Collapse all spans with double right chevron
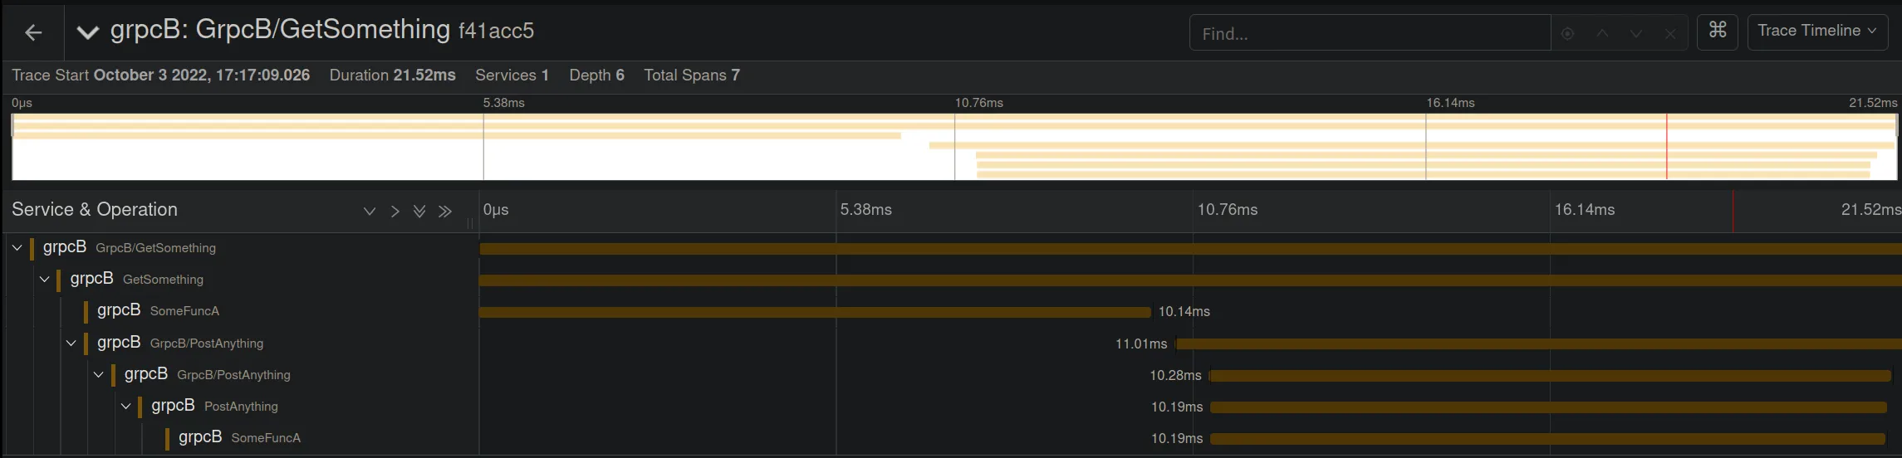 click(x=445, y=212)
